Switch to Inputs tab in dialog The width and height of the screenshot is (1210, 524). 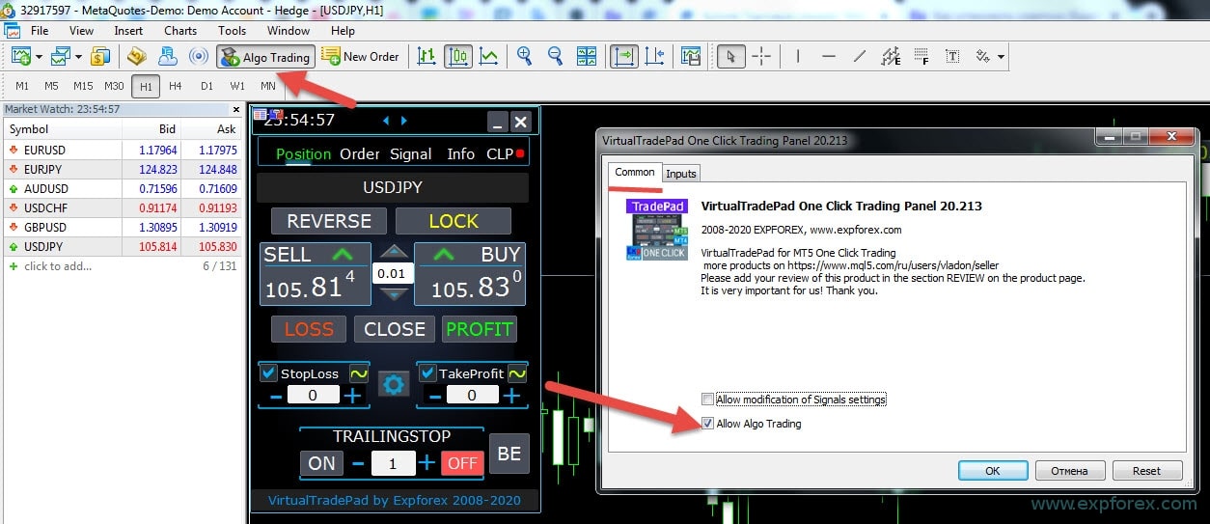(x=681, y=174)
